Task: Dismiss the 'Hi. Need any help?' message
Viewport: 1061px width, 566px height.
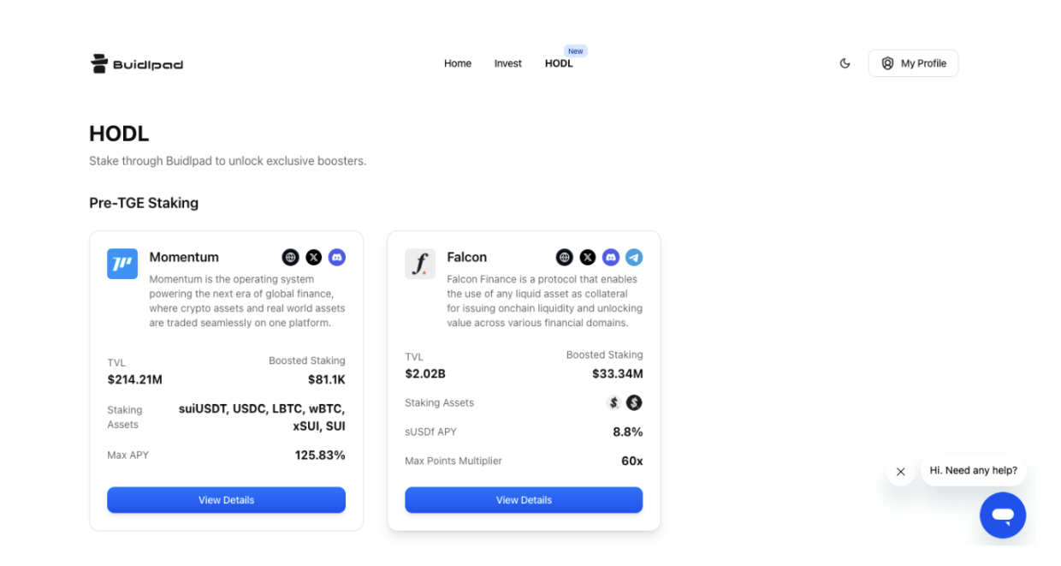Action: (900, 472)
